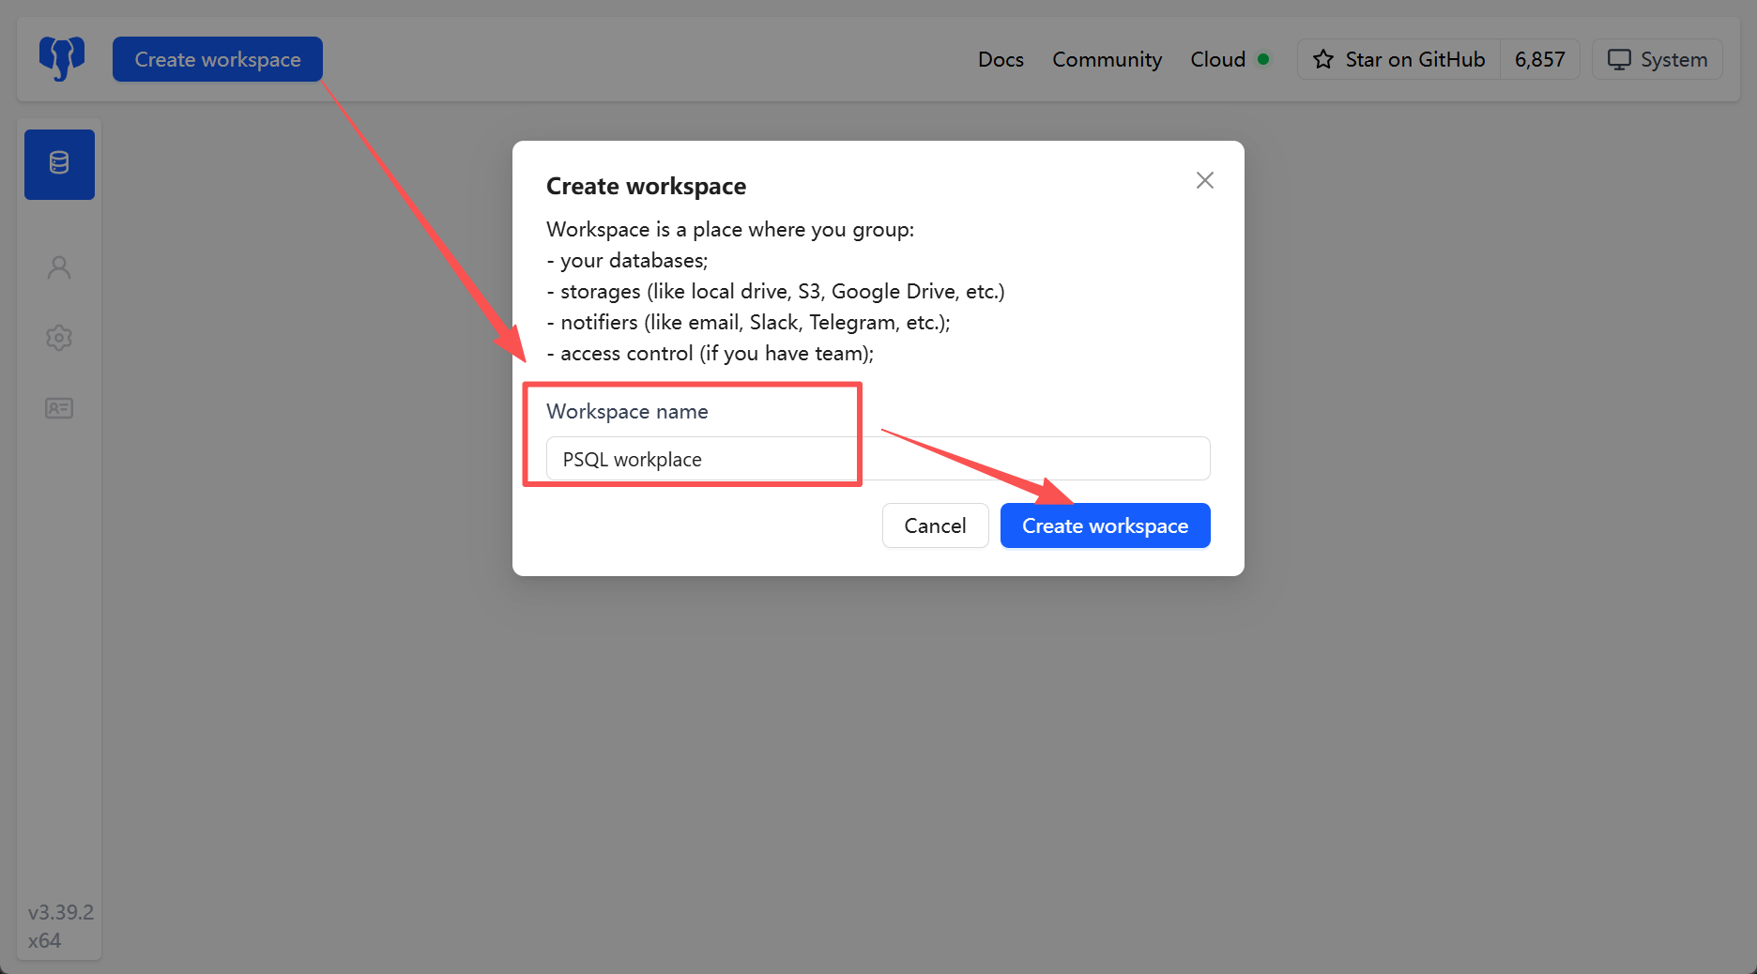Cancel the Create workspace dialog
The image size is (1757, 974).
click(935, 525)
